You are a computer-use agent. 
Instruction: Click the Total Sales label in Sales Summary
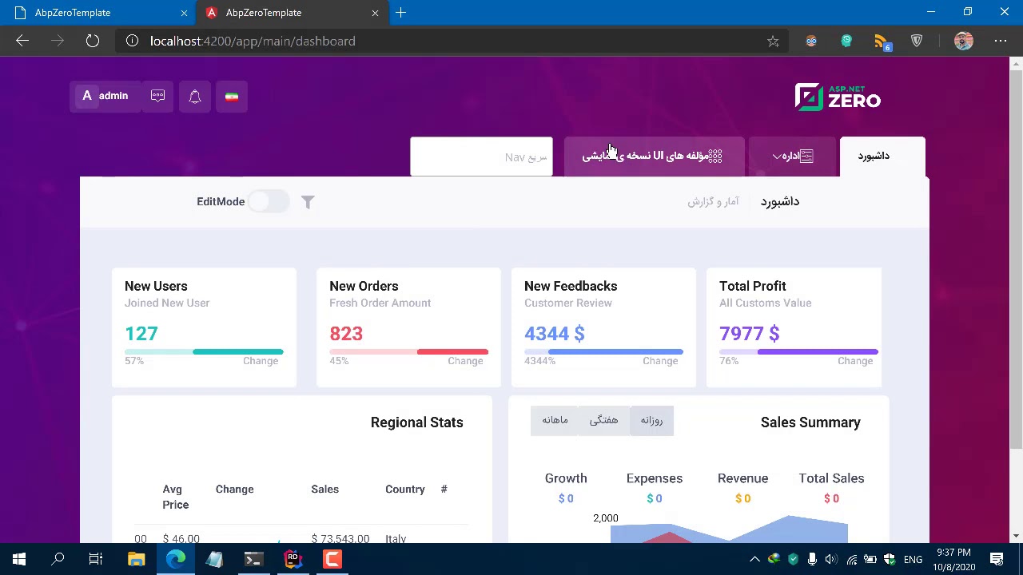[831, 478]
